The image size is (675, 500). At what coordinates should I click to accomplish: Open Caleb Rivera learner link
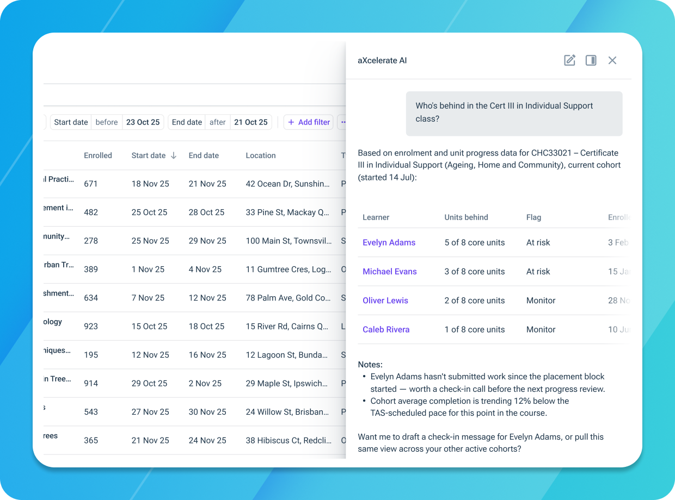(386, 329)
